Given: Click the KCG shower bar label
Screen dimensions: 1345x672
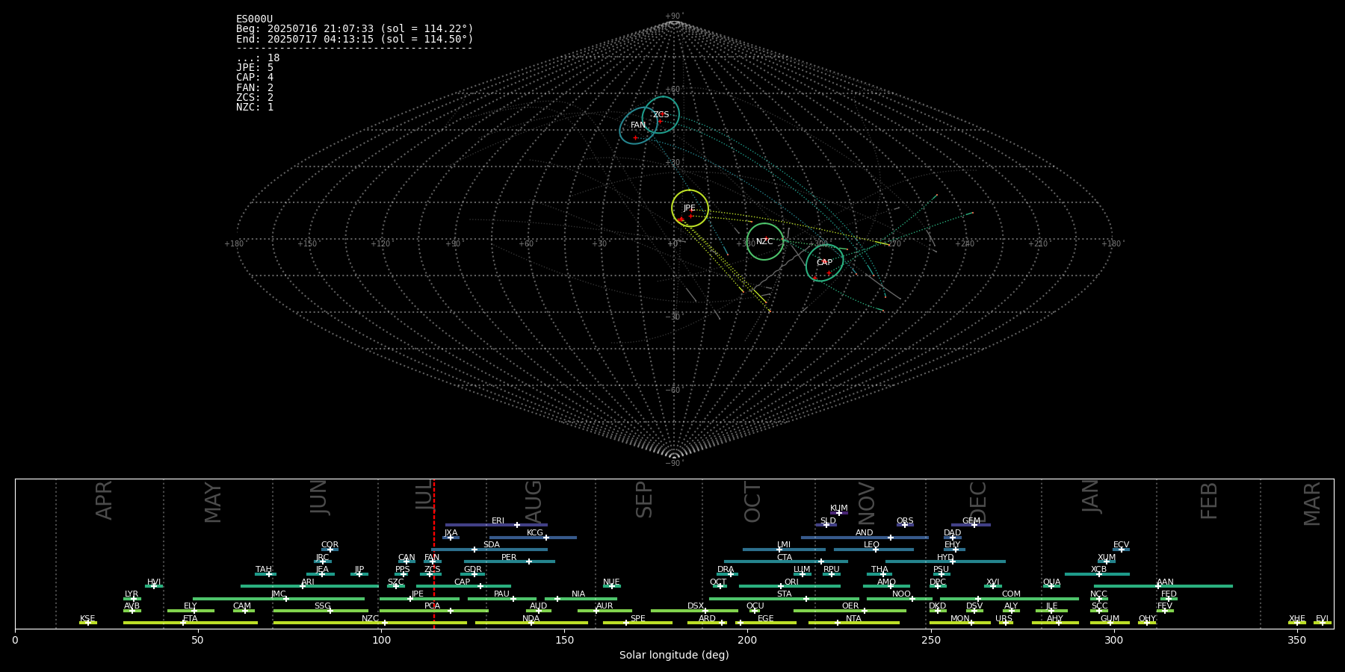Looking at the screenshot, I should pos(535,533).
